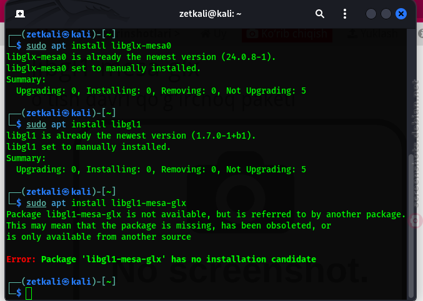Open the terminal search tool

click(x=320, y=14)
